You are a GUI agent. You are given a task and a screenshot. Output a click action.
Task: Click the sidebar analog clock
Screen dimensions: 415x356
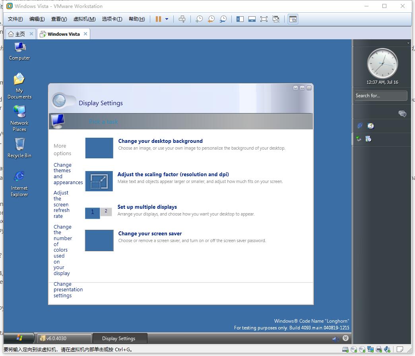382,64
